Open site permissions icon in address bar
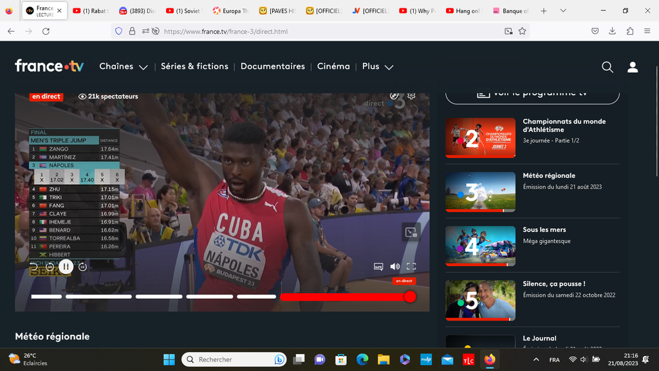The height and width of the screenshot is (371, 659). [x=145, y=31]
